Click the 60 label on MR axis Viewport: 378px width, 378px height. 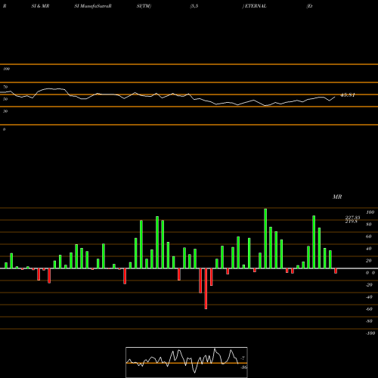tap(369, 237)
